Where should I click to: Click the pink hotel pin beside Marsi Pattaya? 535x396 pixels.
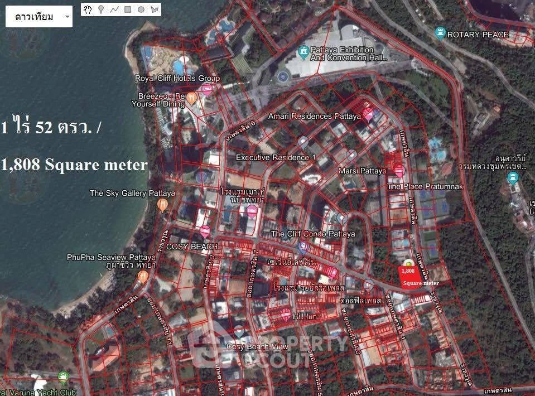pyautogui.click(x=399, y=171)
